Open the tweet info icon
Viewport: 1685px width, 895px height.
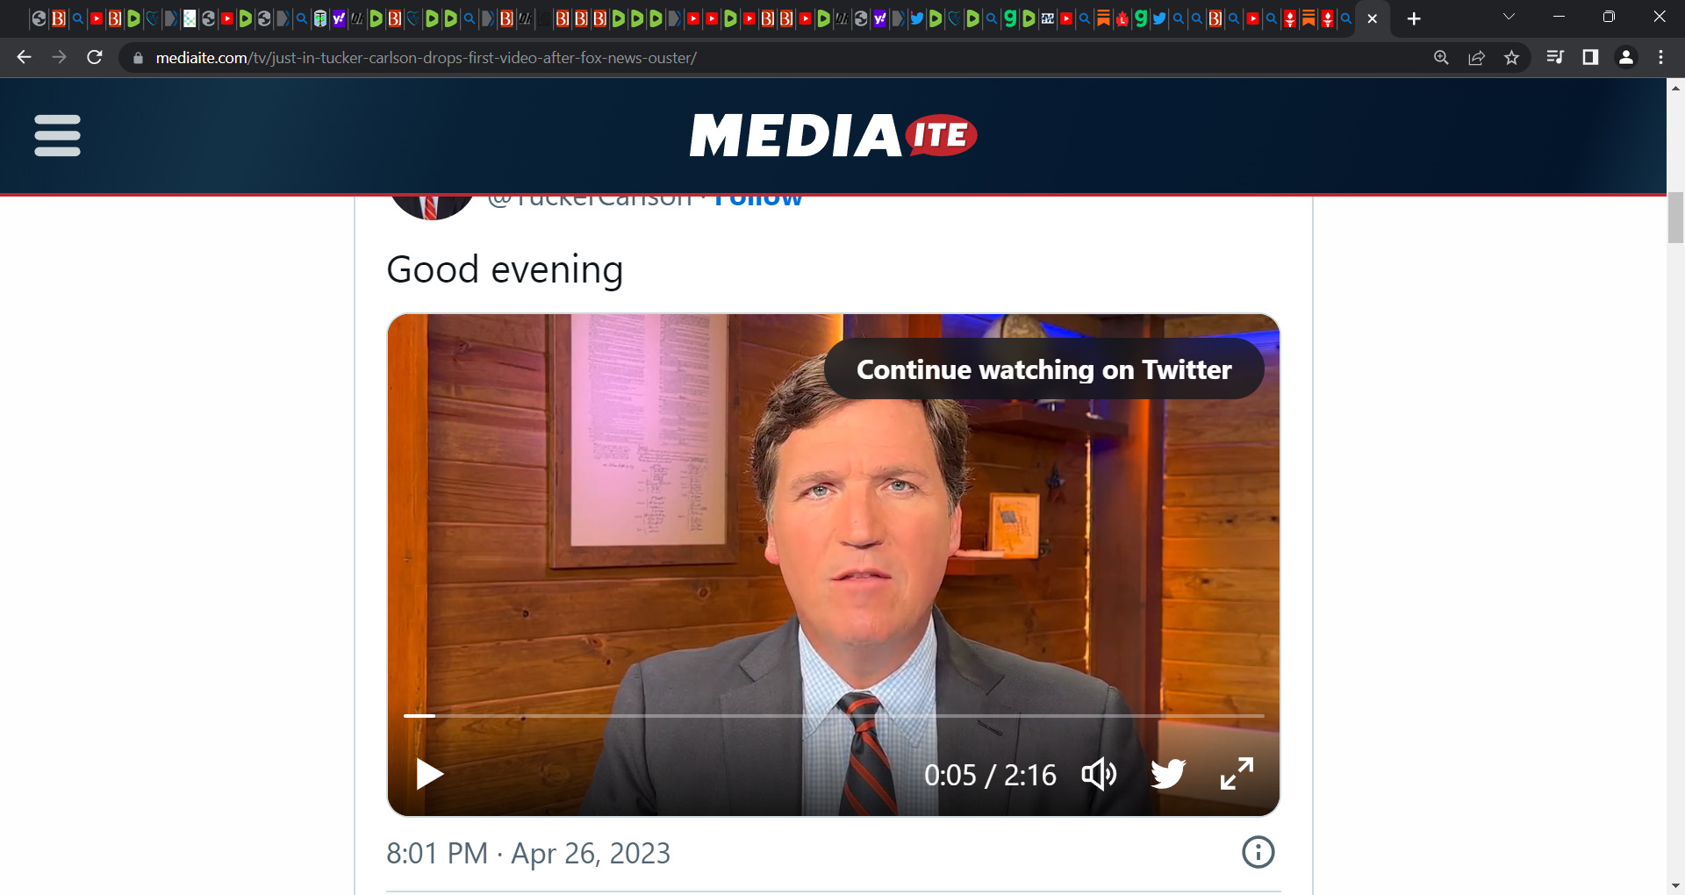click(x=1258, y=852)
